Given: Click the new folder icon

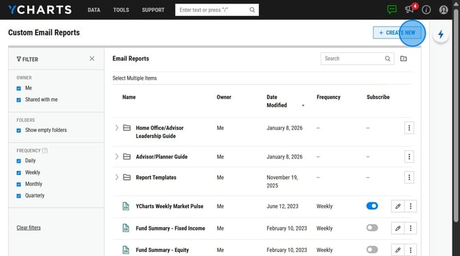Looking at the screenshot, I should (404, 58).
